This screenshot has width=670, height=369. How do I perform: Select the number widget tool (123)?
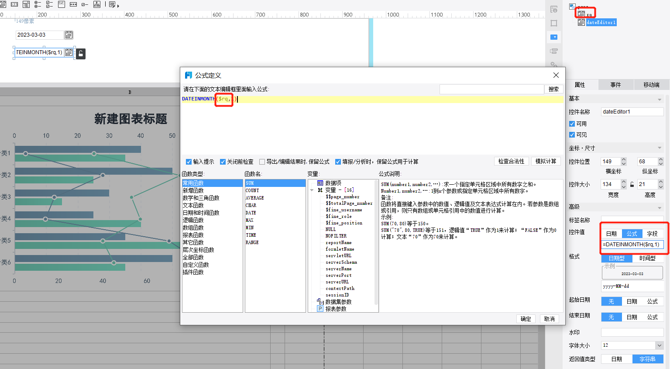14,4
